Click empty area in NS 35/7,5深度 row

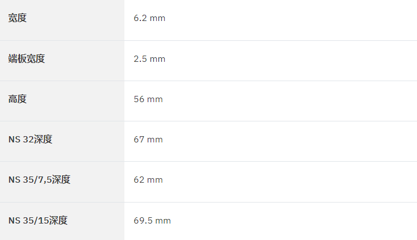290,182
